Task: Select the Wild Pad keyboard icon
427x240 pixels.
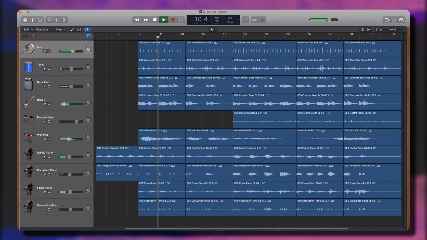Action: 29,137
